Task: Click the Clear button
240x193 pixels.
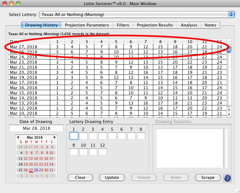Action: (80, 177)
